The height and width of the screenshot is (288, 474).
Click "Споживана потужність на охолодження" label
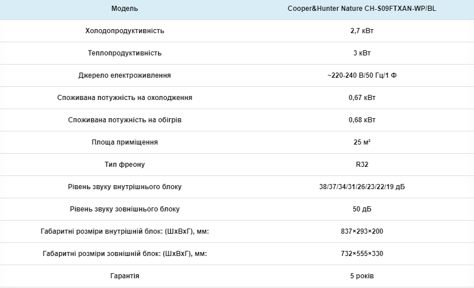pos(125,98)
